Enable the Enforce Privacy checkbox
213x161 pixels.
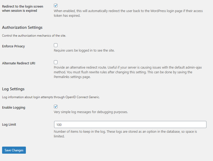[x=56, y=45]
